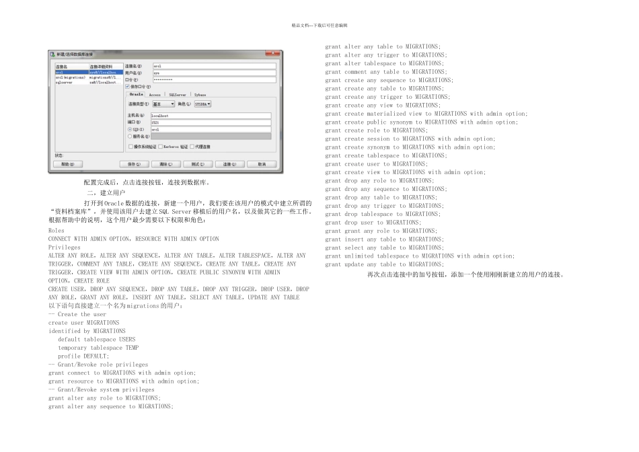Focus the SID field containing orcl

click(x=211, y=129)
